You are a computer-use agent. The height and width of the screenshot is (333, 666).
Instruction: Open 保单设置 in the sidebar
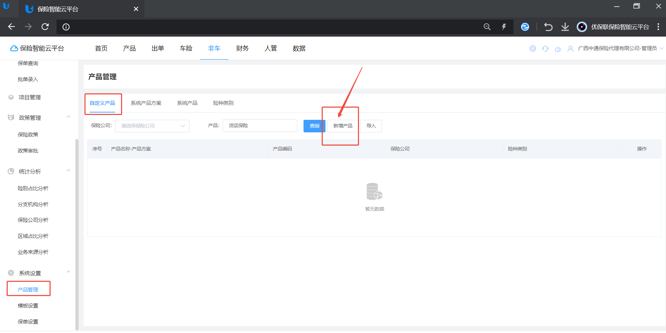pos(28,322)
